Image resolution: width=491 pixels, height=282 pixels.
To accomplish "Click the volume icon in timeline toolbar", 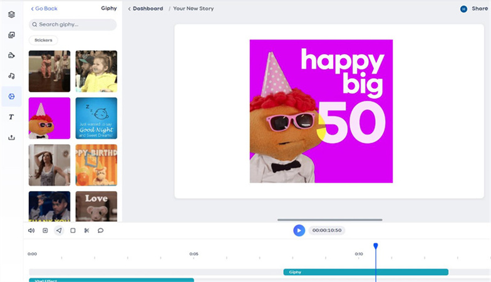I will coord(31,231).
